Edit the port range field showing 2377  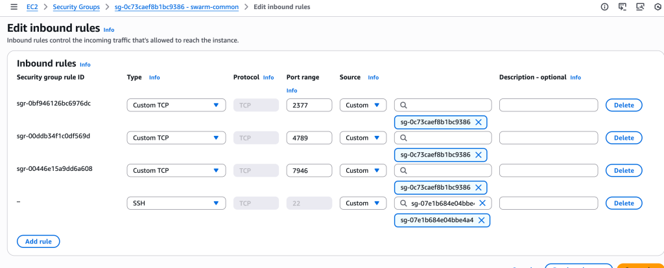click(309, 105)
